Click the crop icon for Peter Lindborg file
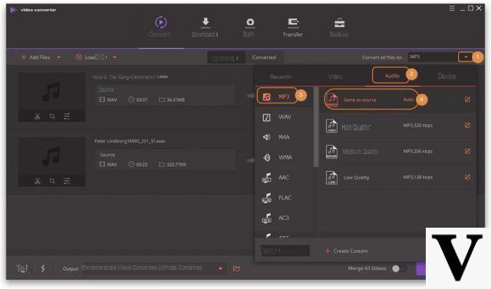This screenshot has height=289, width=491. (52, 181)
